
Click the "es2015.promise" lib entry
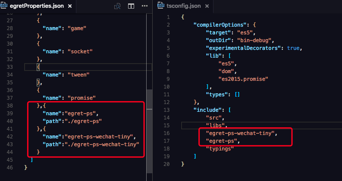click(x=243, y=79)
